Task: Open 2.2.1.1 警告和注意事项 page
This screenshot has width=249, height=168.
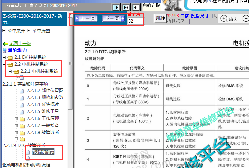Action: point(25,84)
